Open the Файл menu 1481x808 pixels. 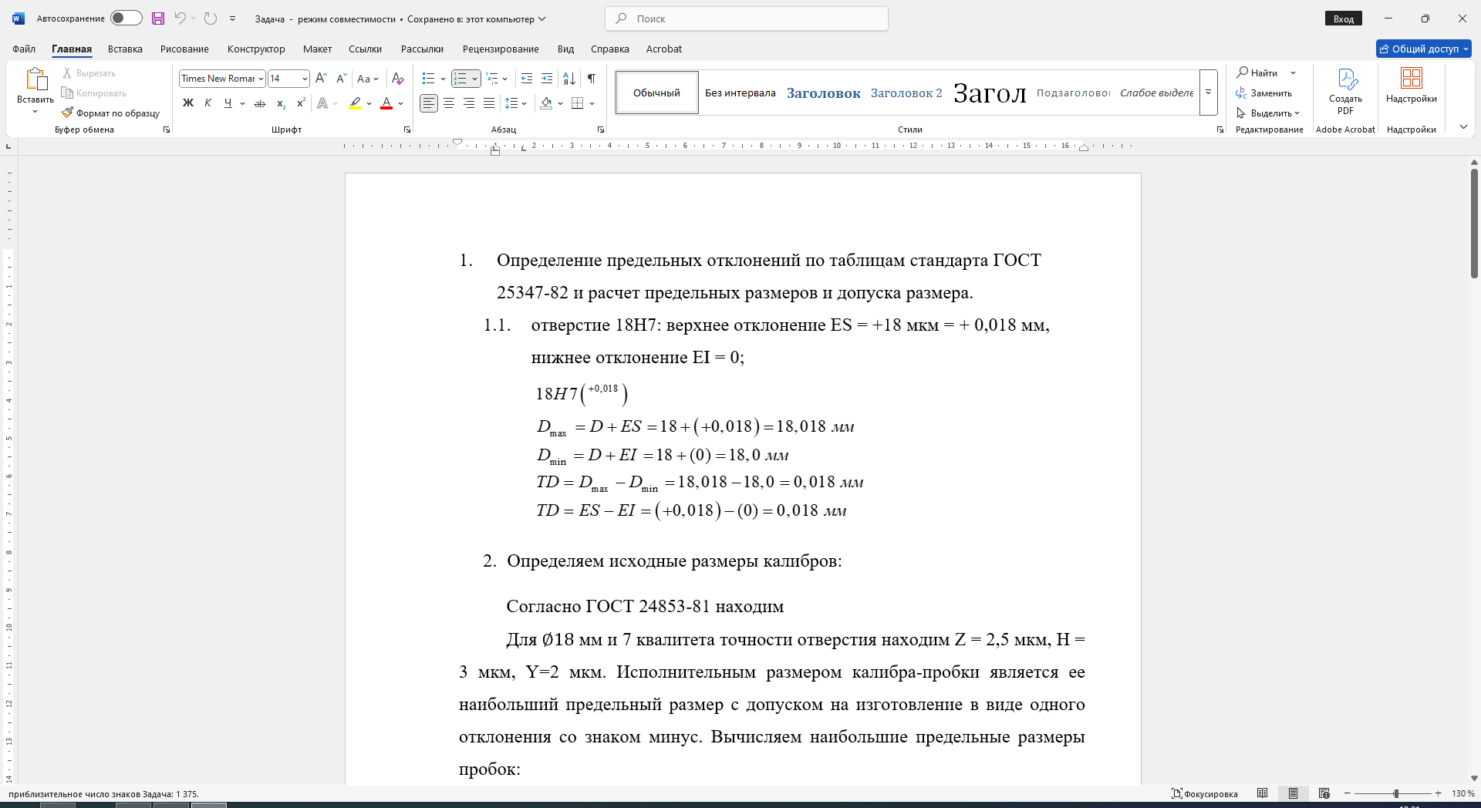(24, 49)
